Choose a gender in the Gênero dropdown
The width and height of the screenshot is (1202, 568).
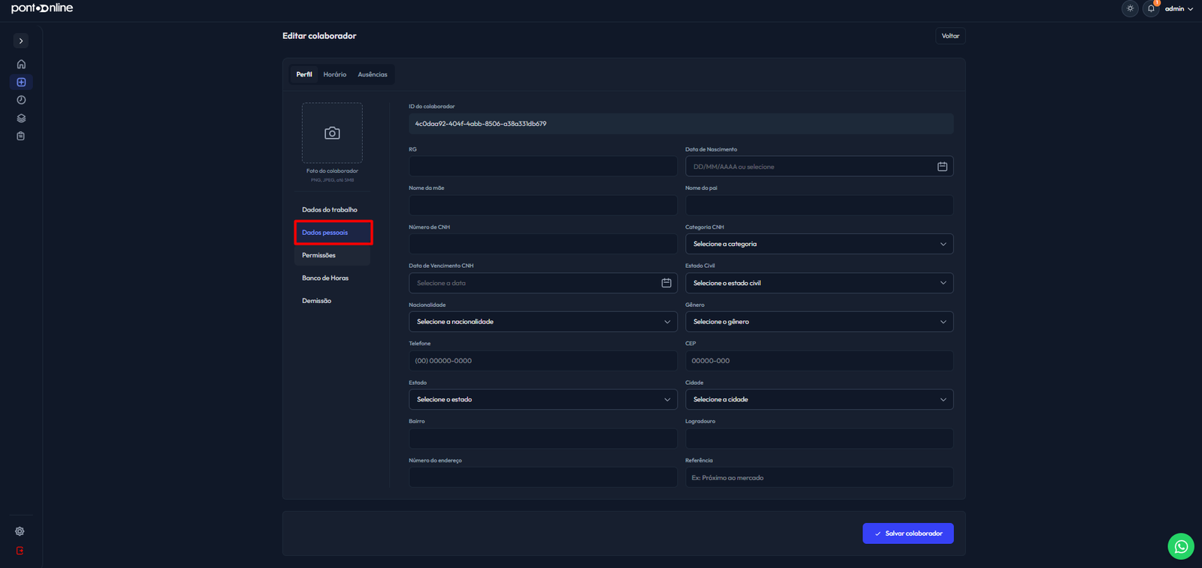pyautogui.click(x=819, y=322)
